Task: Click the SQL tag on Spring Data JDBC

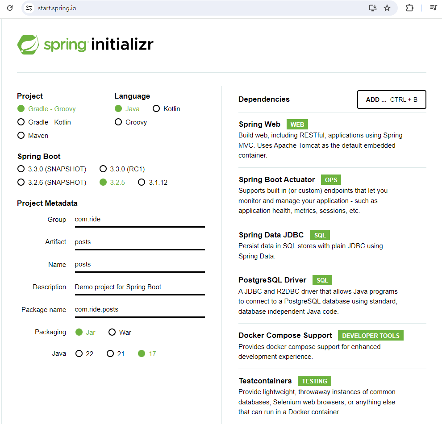Action: pos(320,235)
